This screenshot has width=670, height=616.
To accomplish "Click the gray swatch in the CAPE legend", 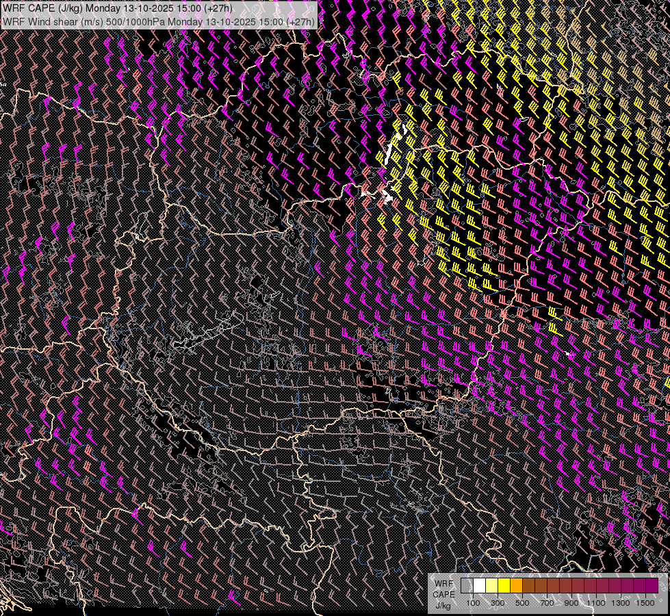I will [x=467, y=586].
